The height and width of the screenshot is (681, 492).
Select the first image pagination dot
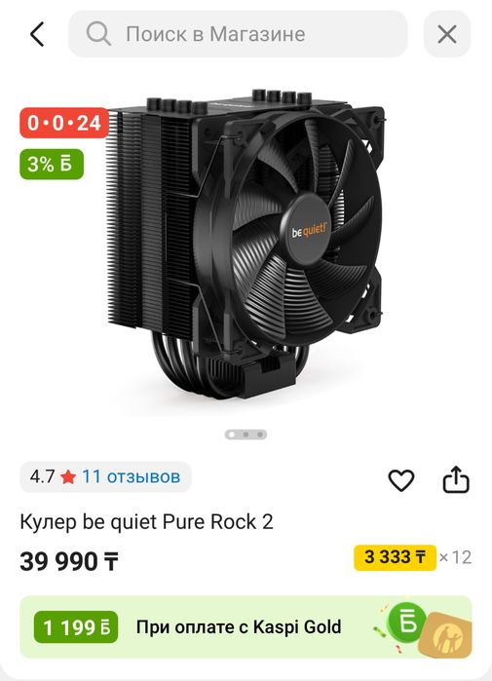[232, 435]
